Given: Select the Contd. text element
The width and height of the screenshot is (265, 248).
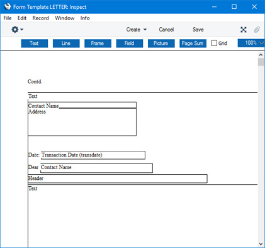Looking at the screenshot, I should pos(35,81).
